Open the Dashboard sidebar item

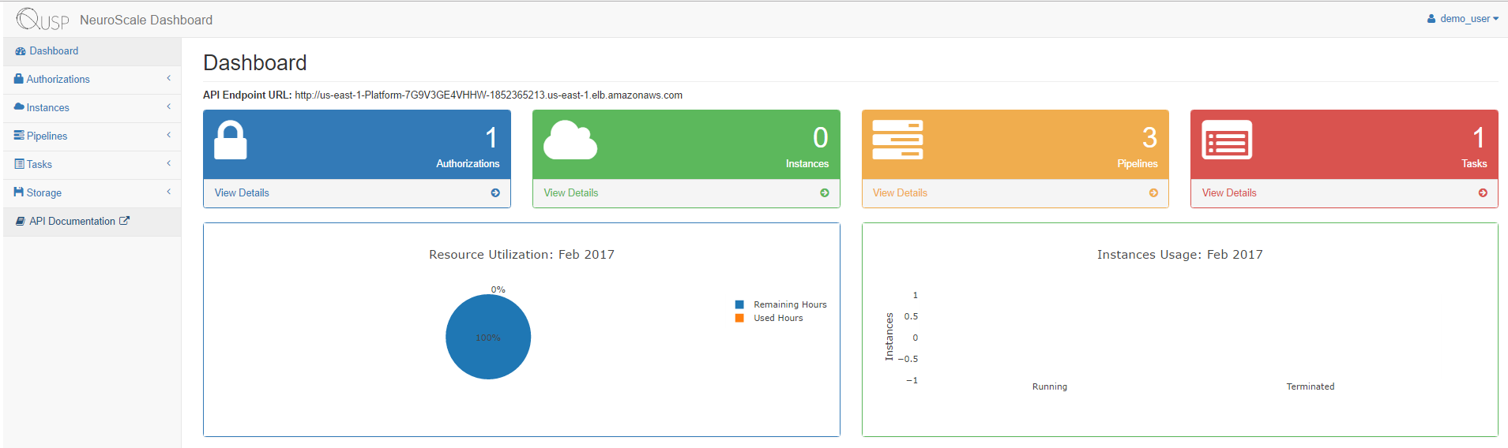[92, 51]
